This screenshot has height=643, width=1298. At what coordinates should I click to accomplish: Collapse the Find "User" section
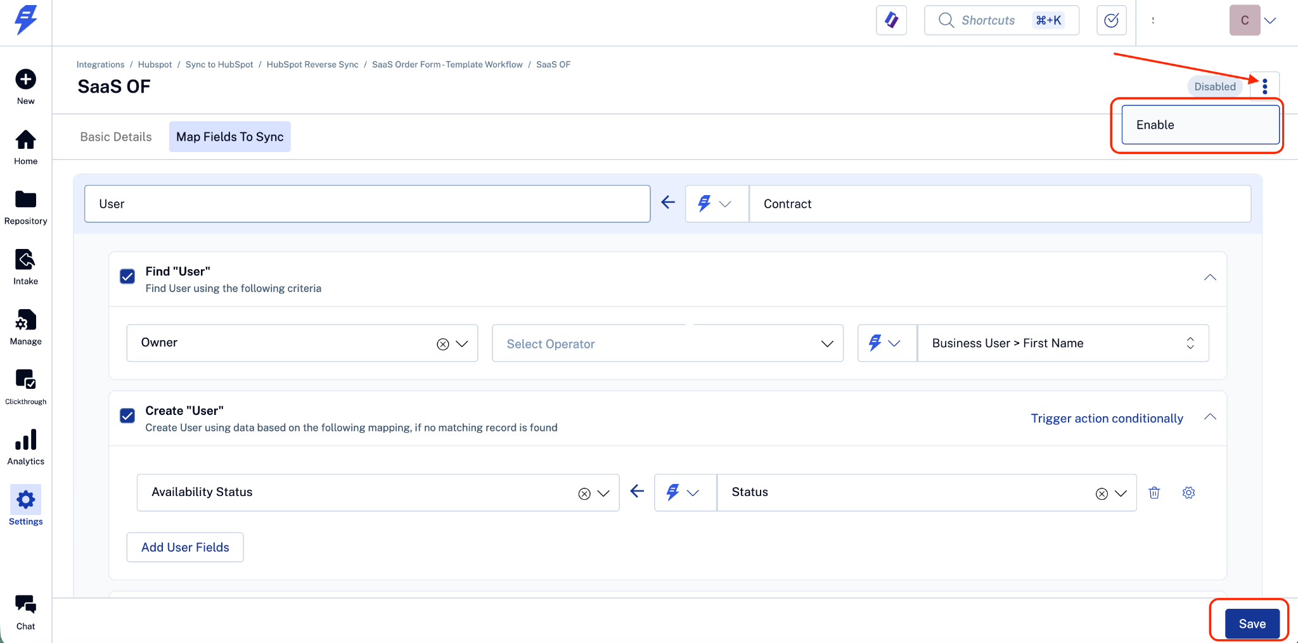pyautogui.click(x=1209, y=277)
